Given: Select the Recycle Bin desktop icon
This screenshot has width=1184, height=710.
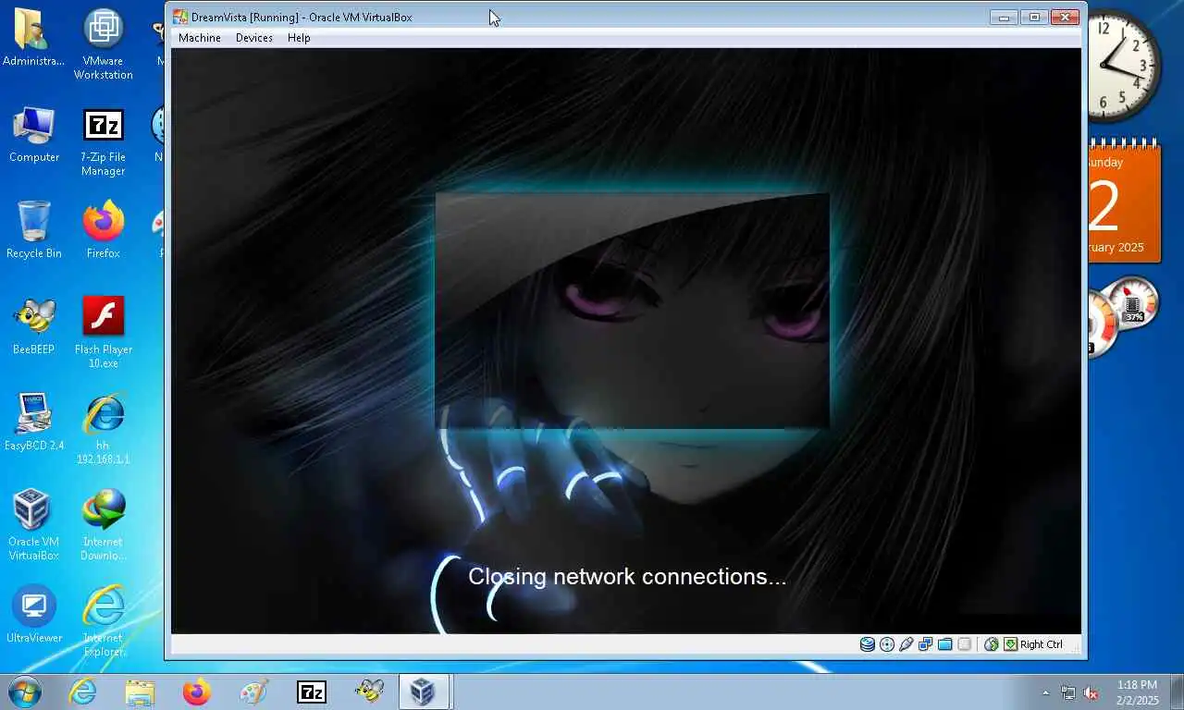Looking at the screenshot, I should [34, 230].
